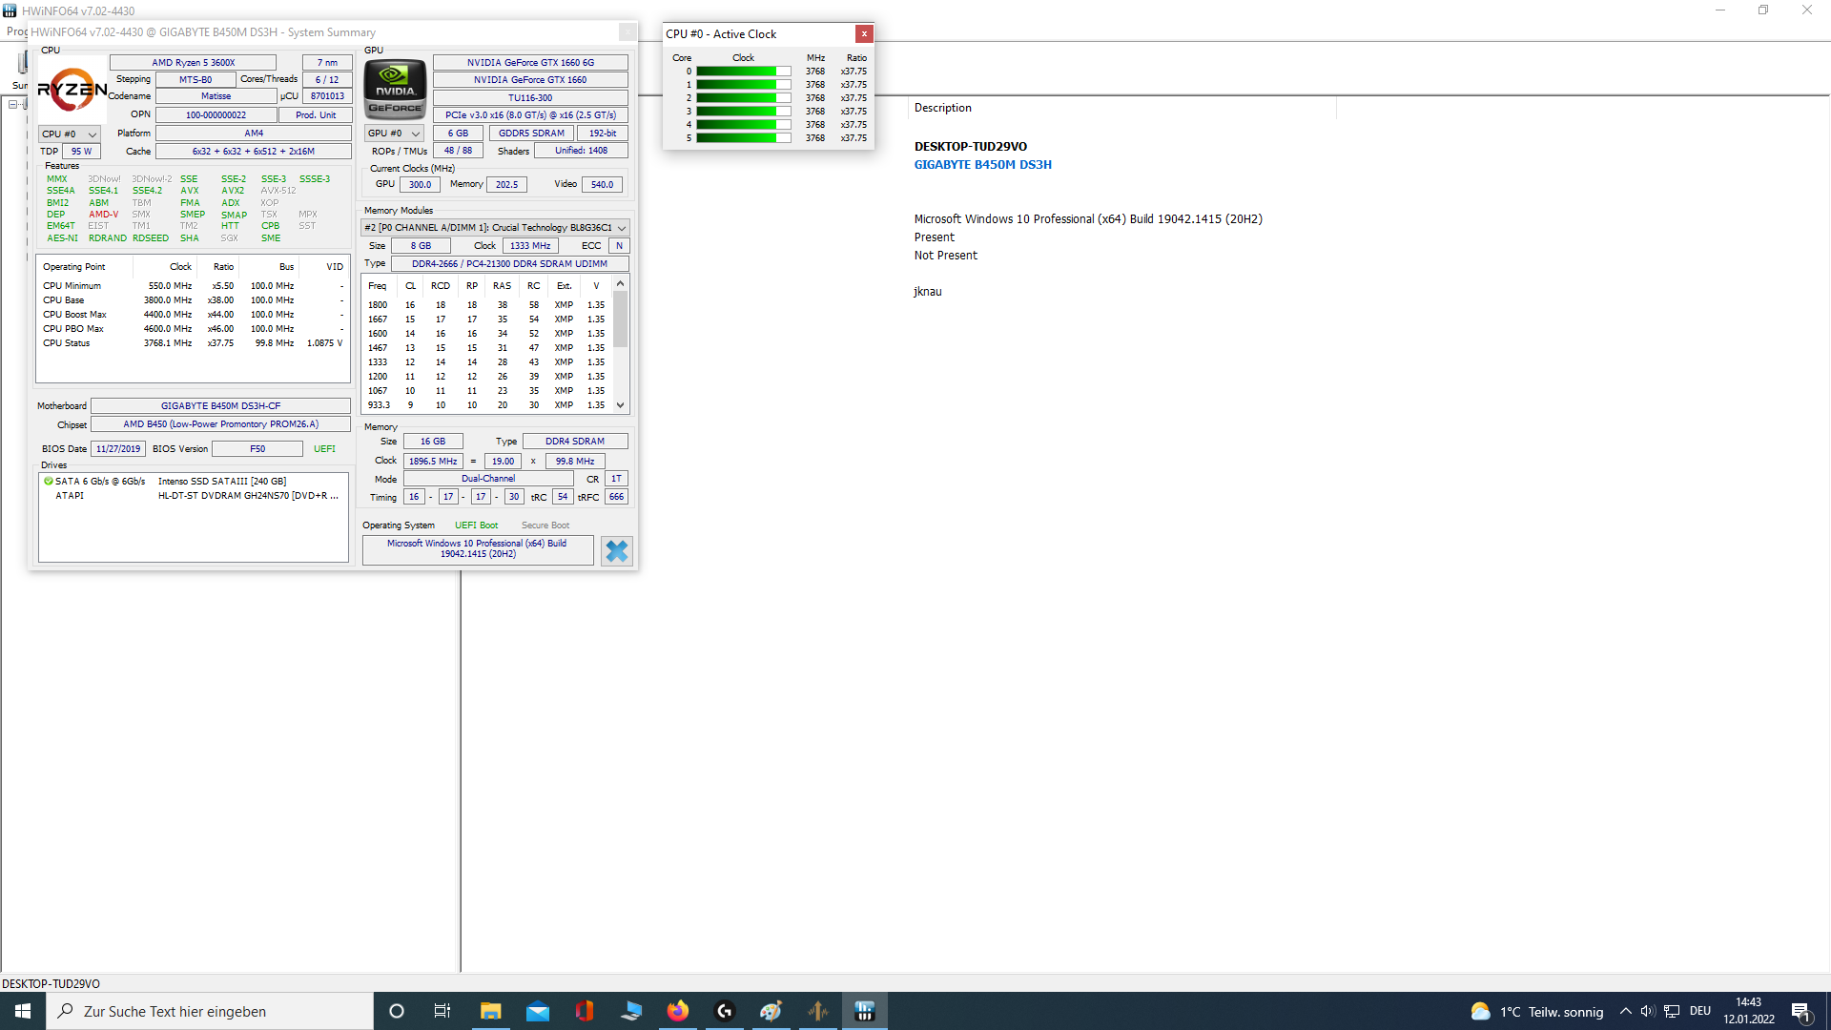Open Logitech G HUB taskbar icon
The image size is (1831, 1030).
tap(725, 1011)
